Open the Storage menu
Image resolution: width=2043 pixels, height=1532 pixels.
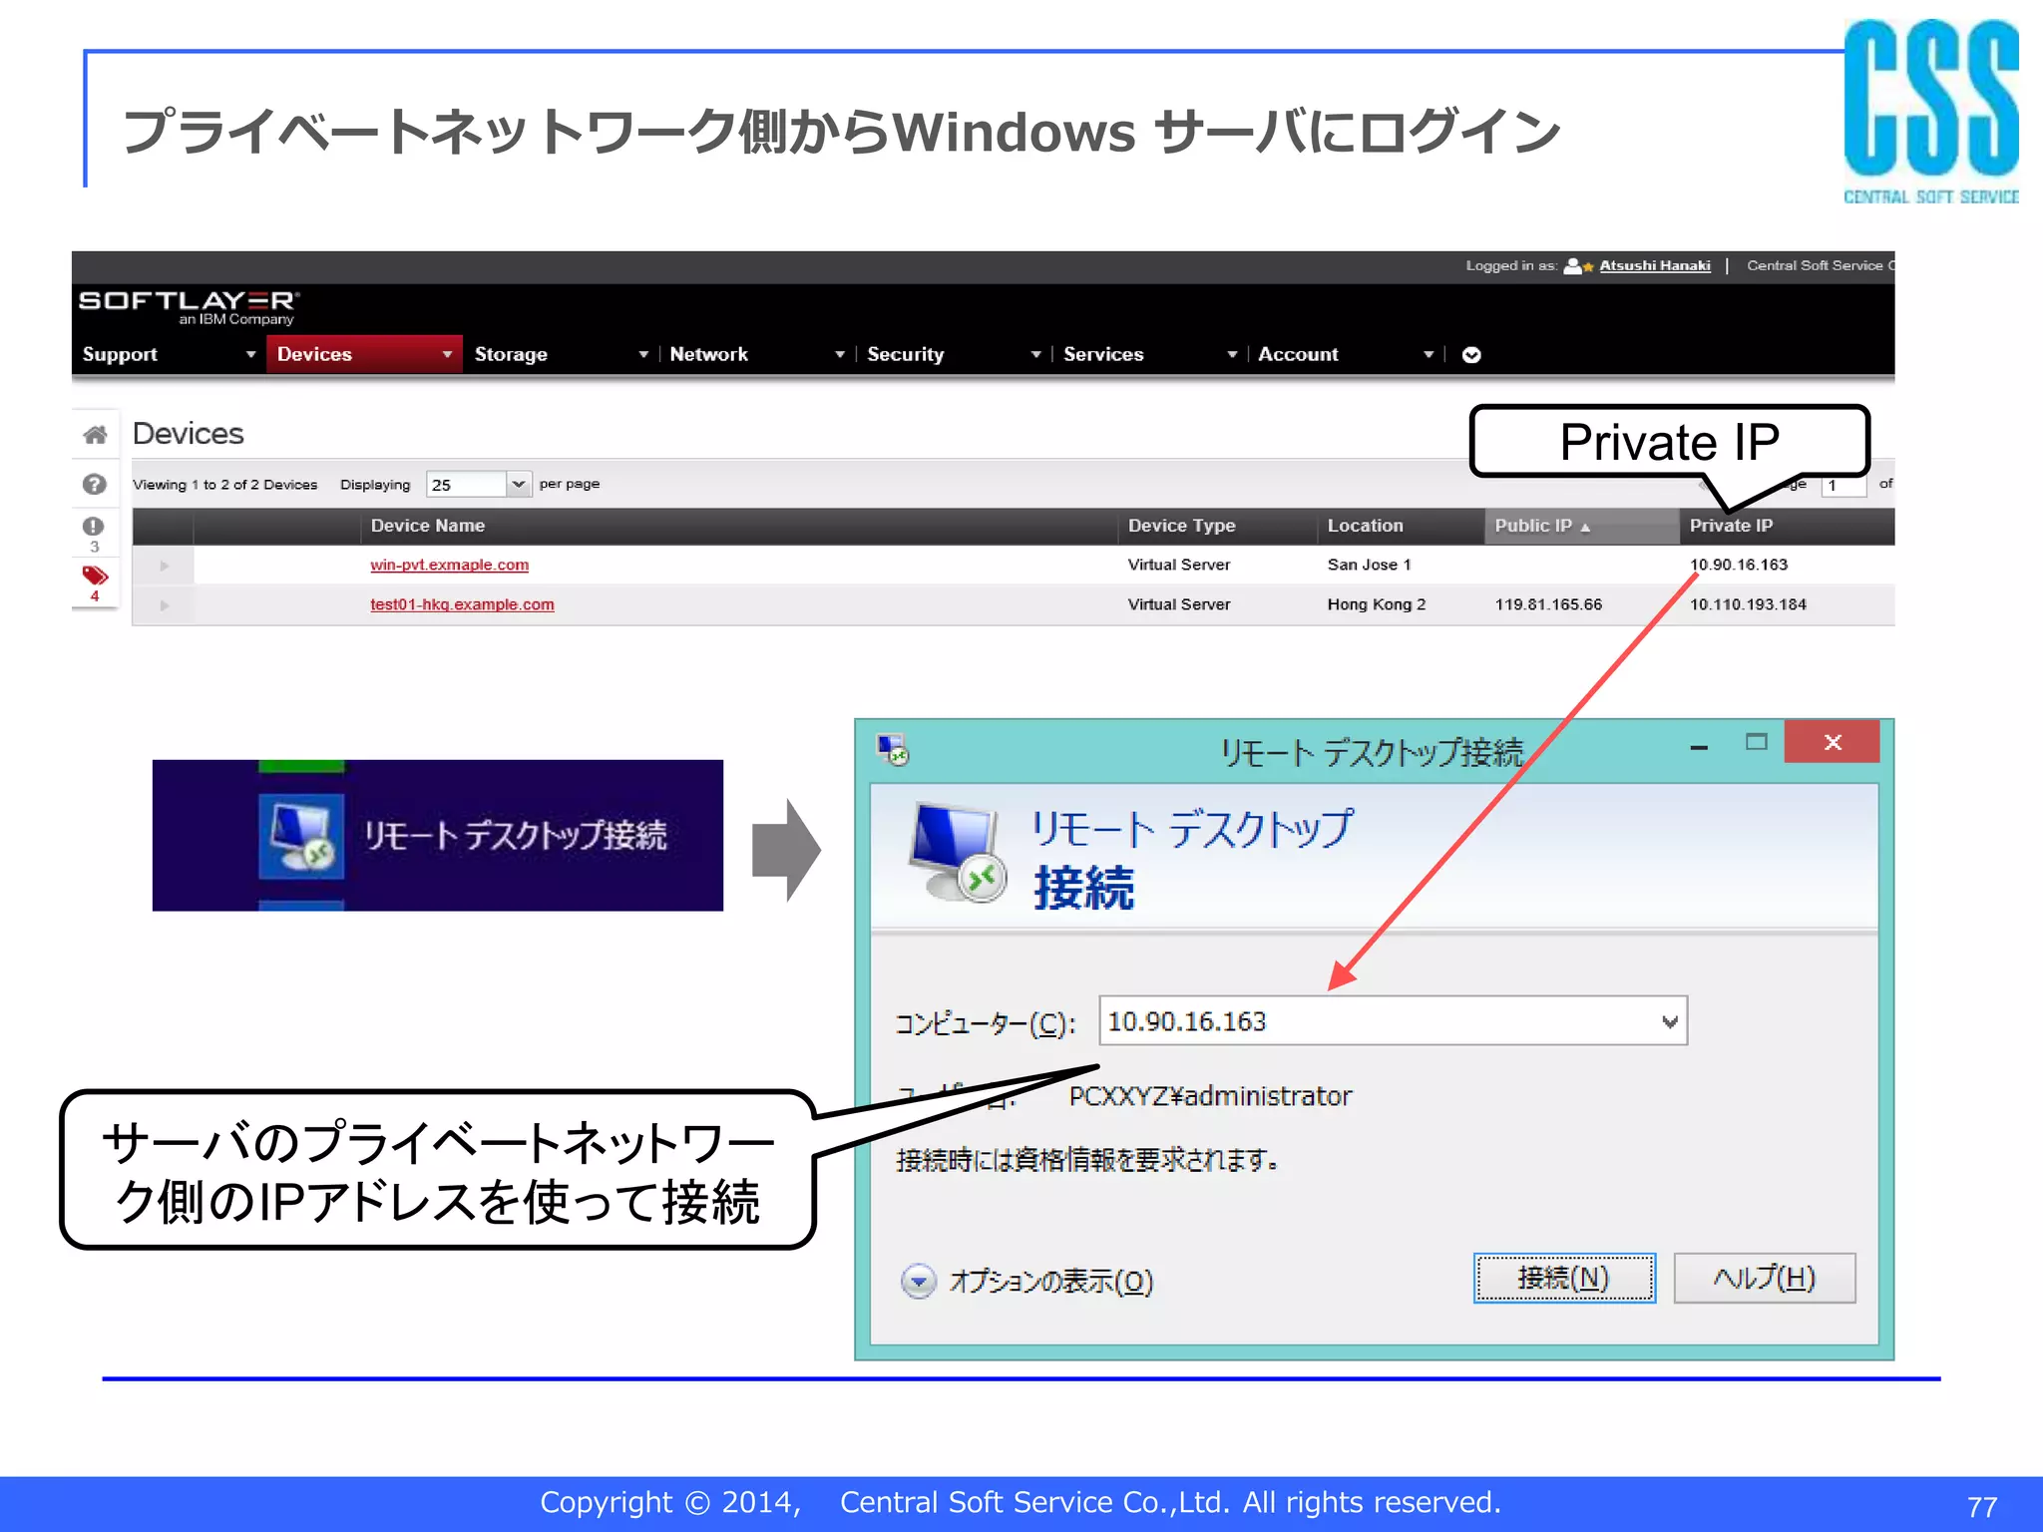tap(511, 355)
